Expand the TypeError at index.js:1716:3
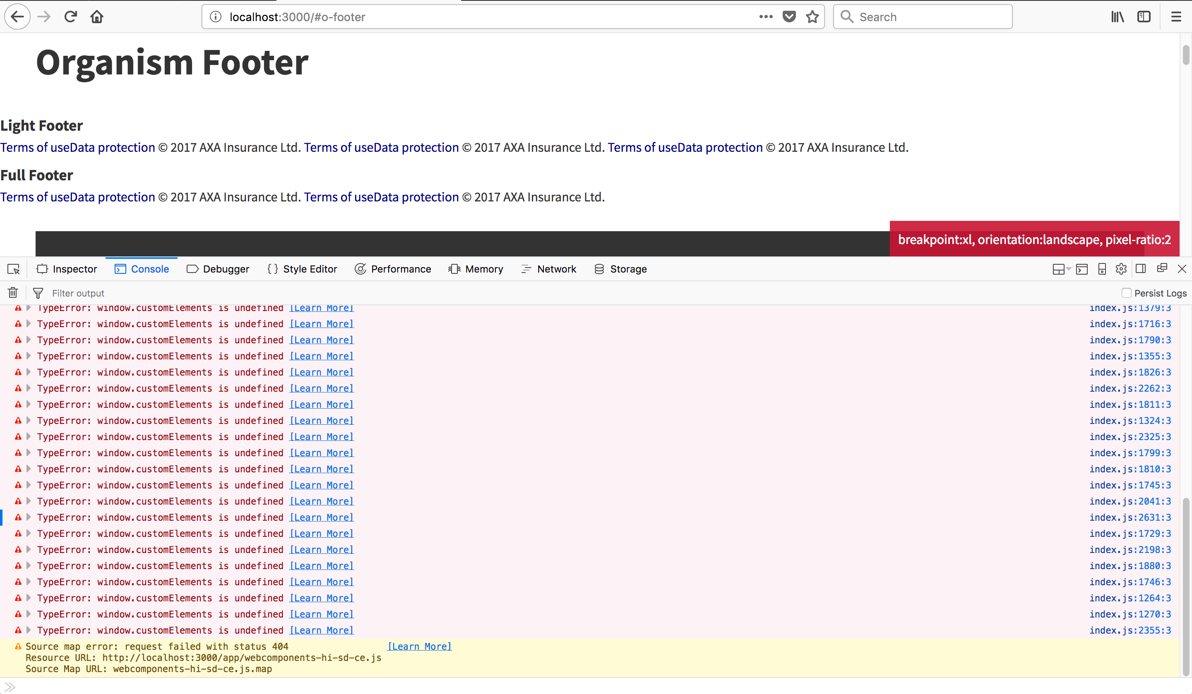 (x=29, y=324)
